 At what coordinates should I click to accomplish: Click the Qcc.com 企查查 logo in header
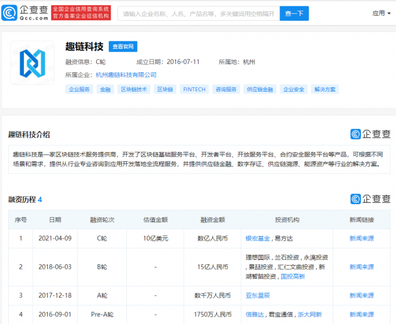25,13
